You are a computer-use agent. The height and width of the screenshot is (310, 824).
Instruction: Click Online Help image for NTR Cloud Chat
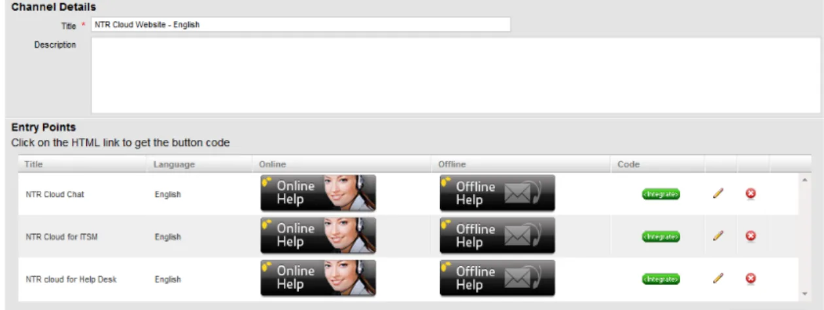point(318,193)
